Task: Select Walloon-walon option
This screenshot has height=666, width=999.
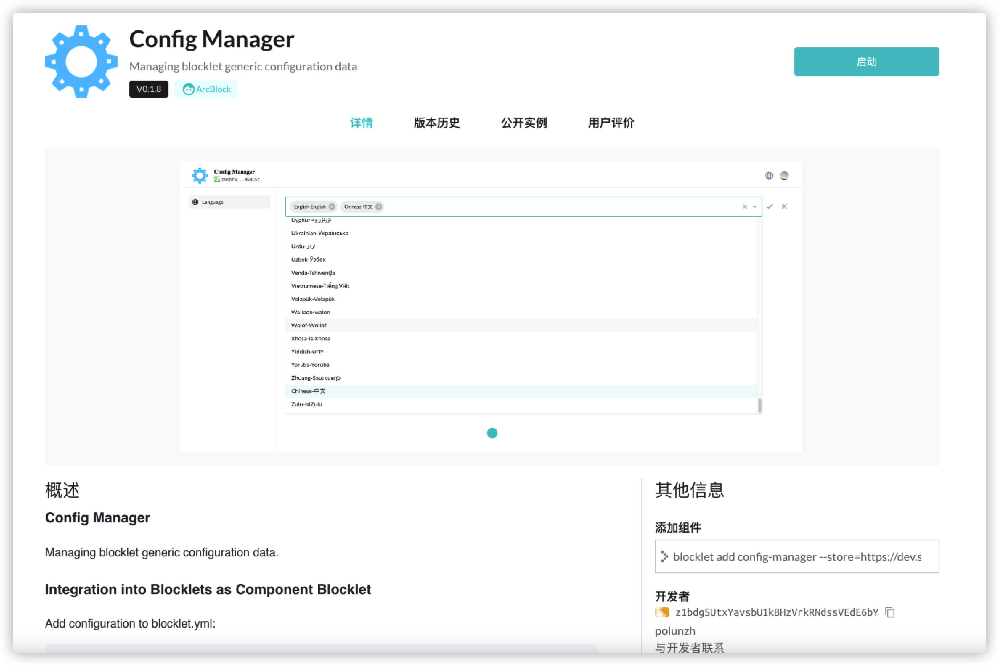Action: (x=521, y=312)
